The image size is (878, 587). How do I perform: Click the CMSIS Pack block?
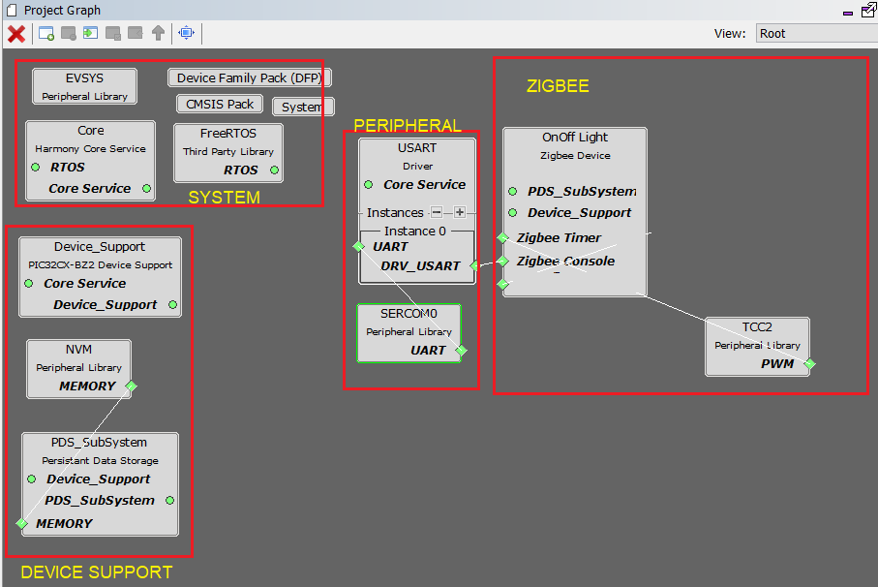[x=220, y=104]
